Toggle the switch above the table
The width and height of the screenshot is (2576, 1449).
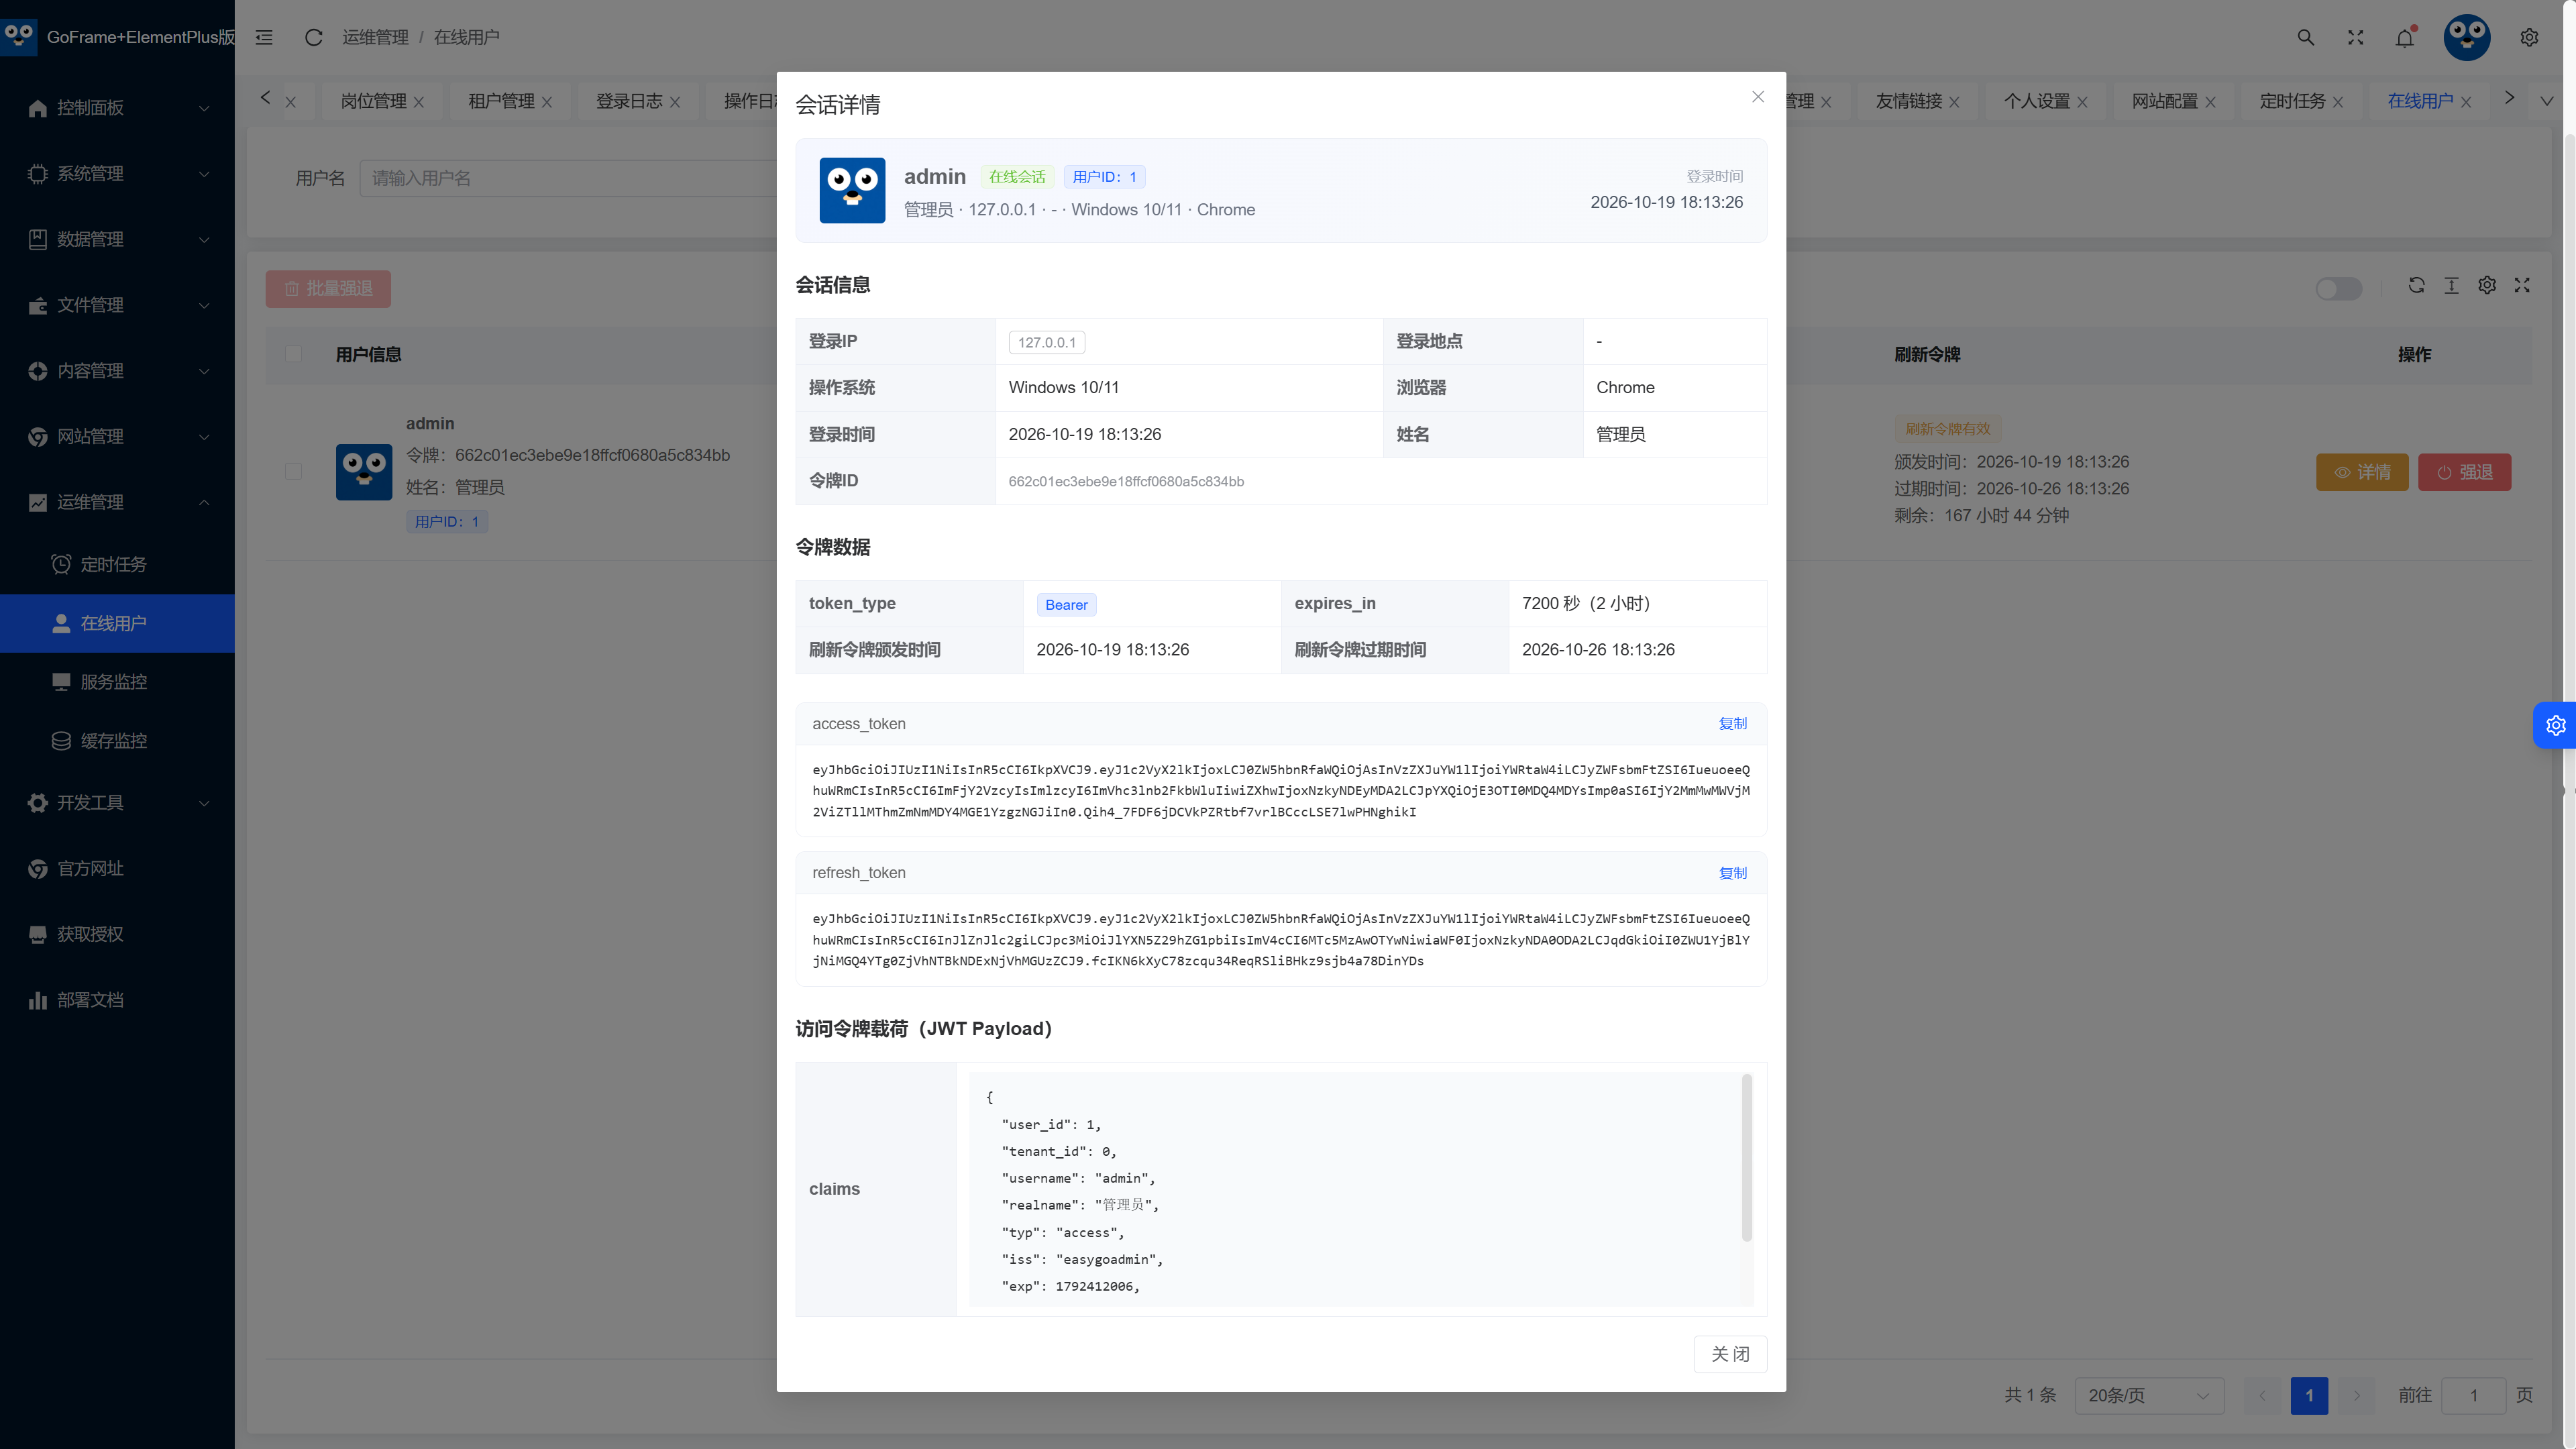click(2339, 288)
